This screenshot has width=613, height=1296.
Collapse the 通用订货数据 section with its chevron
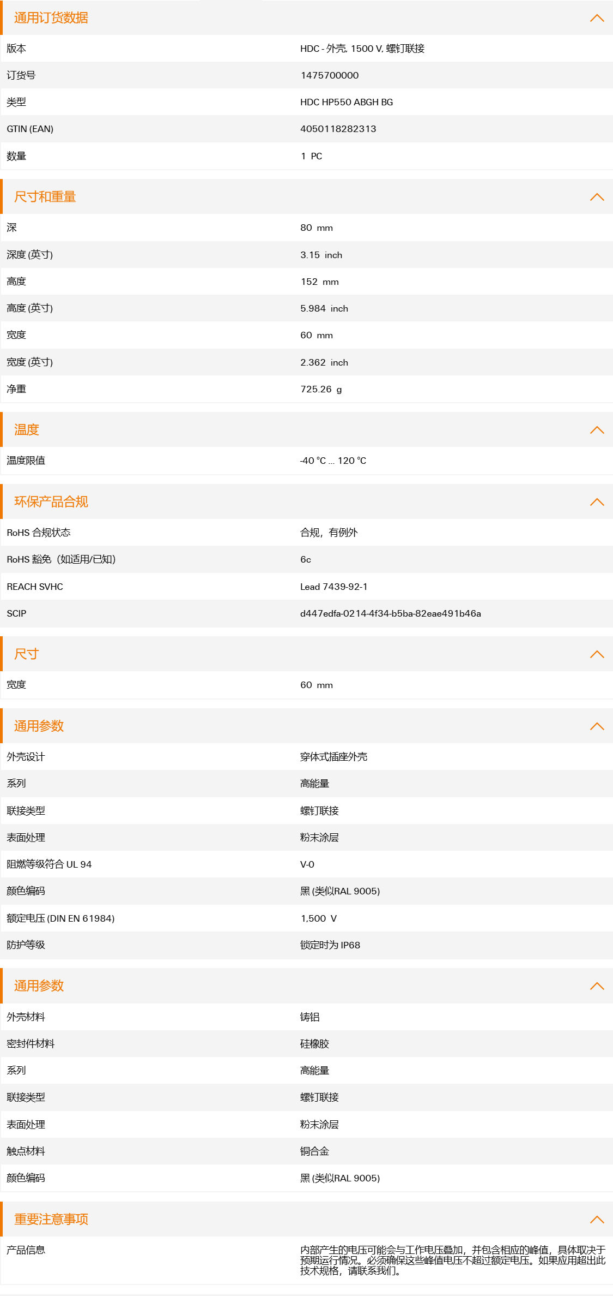[597, 18]
